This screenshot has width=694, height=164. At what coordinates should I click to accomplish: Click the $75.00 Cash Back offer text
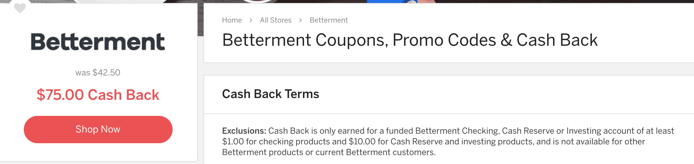click(98, 95)
